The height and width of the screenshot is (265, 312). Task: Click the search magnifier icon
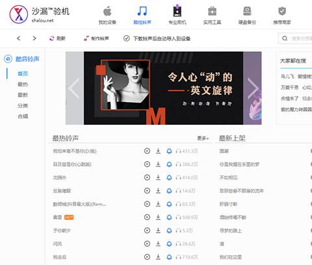pyautogui.click(x=285, y=38)
